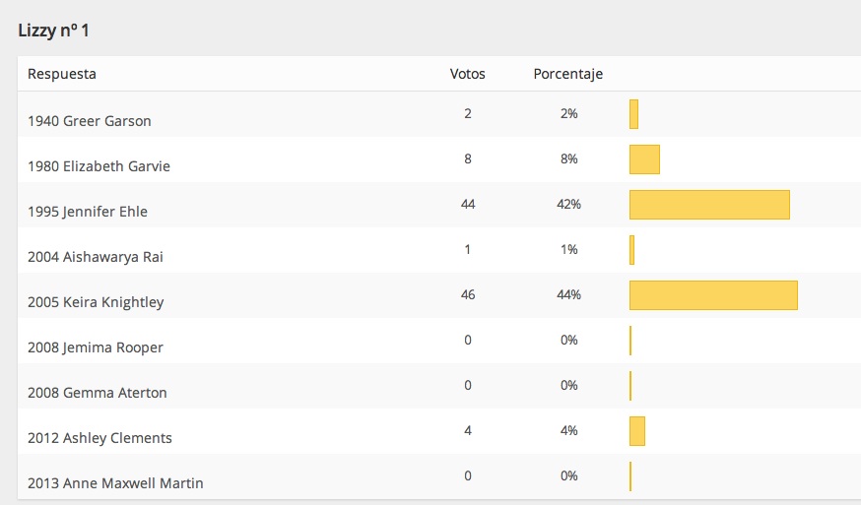Image resolution: width=861 pixels, height=505 pixels.
Task: Click the 44% bar for Keira Knightley
Action: [x=713, y=295]
